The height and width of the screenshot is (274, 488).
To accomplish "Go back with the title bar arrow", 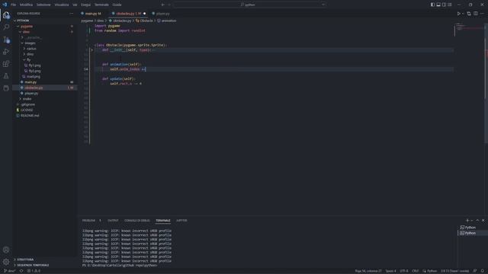I will click(x=162, y=5).
